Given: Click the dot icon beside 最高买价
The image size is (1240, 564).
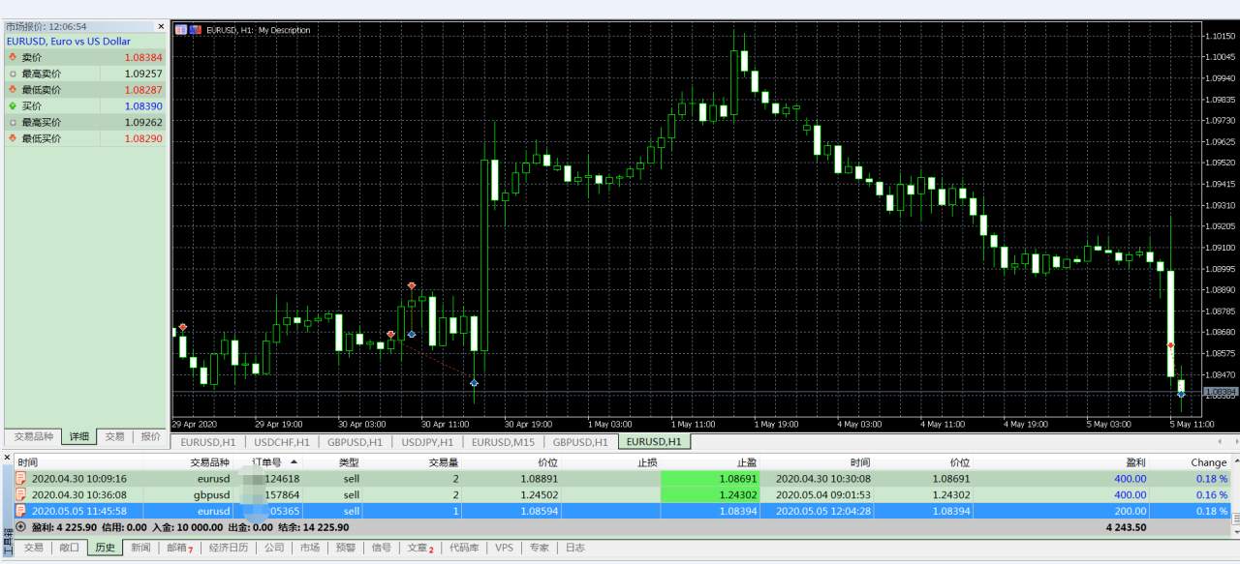Looking at the screenshot, I should coord(13,123).
